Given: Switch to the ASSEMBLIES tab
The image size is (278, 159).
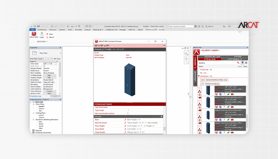Looking at the screenshot, I should pos(212,57).
